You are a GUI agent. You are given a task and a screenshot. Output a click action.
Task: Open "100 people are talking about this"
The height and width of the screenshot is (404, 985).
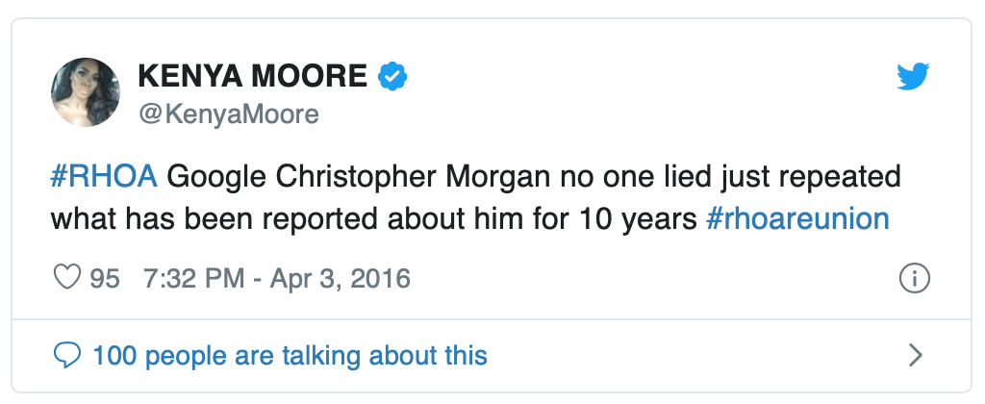(x=290, y=356)
